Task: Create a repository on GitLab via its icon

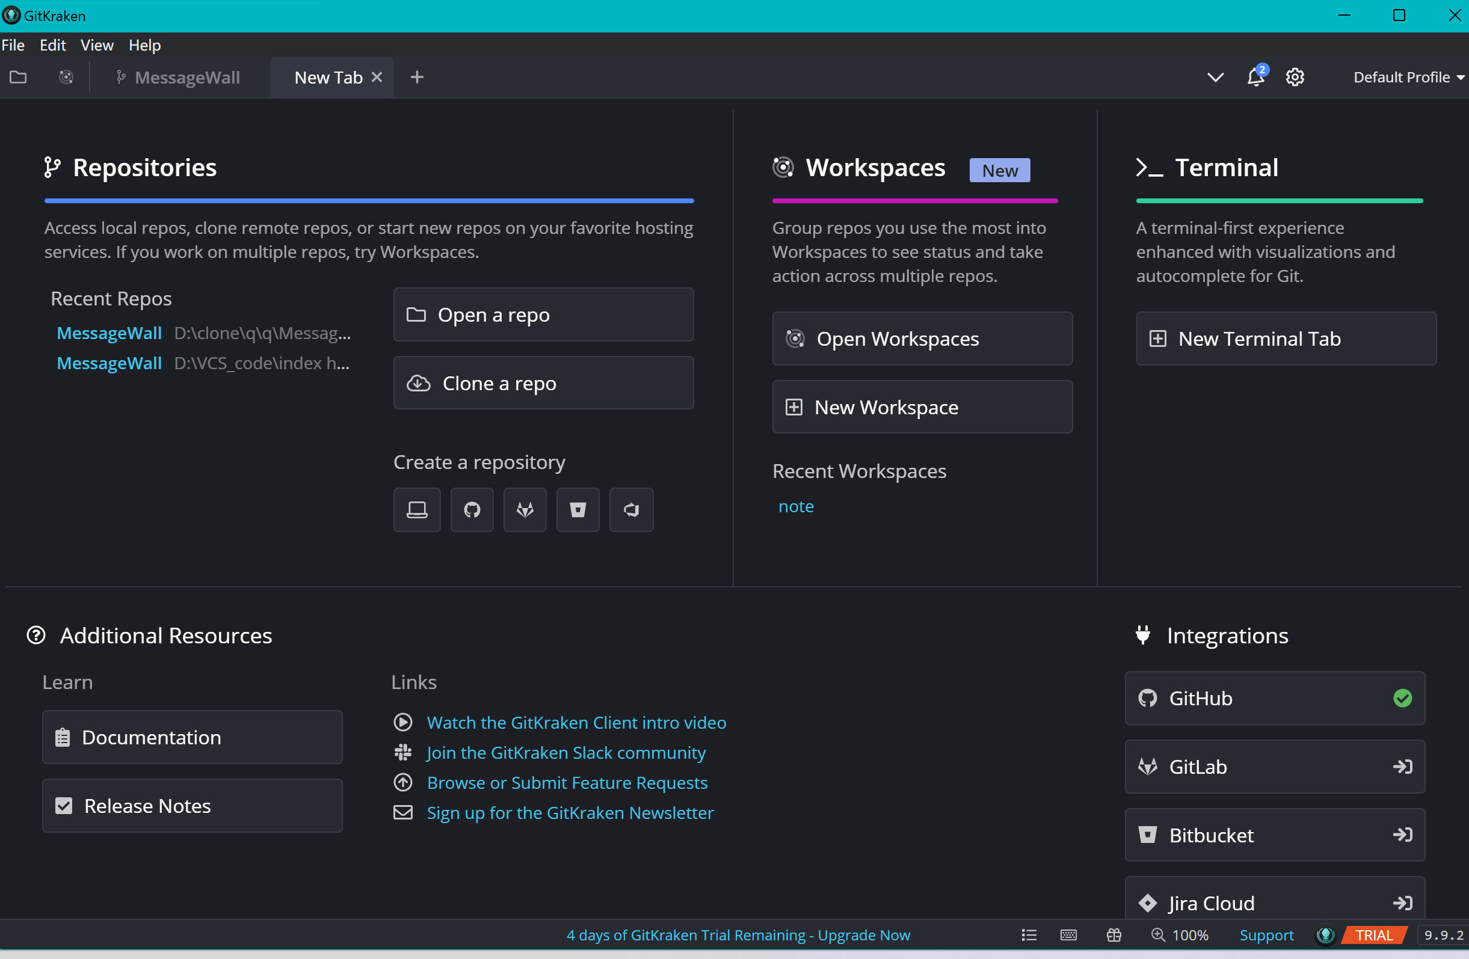Action: click(525, 509)
